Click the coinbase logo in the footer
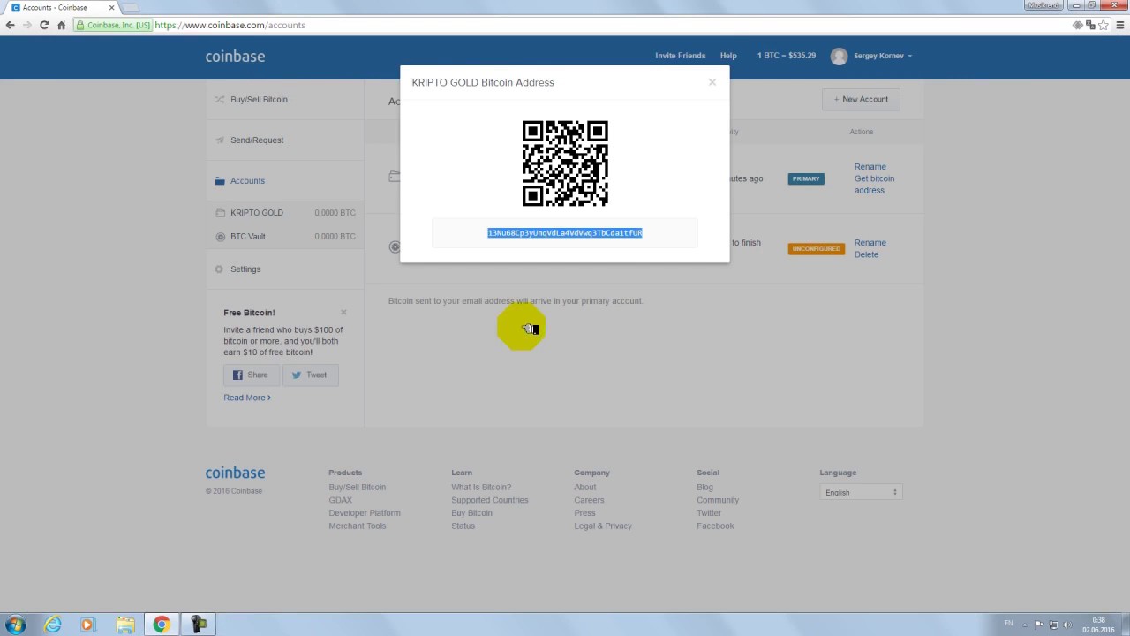The width and height of the screenshot is (1130, 636). (x=235, y=473)
